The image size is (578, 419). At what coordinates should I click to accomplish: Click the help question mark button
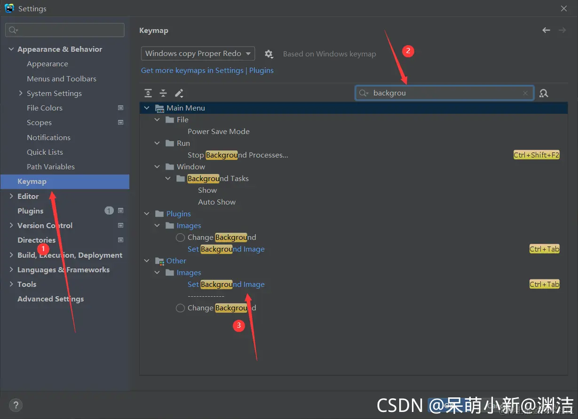16,405
